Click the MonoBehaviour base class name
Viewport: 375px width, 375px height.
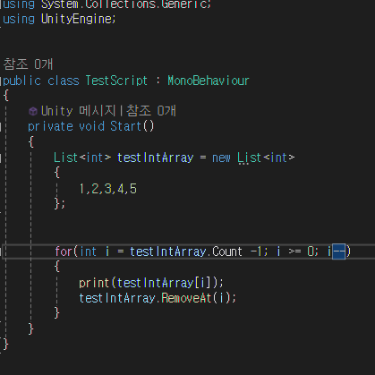coord(209,81)
